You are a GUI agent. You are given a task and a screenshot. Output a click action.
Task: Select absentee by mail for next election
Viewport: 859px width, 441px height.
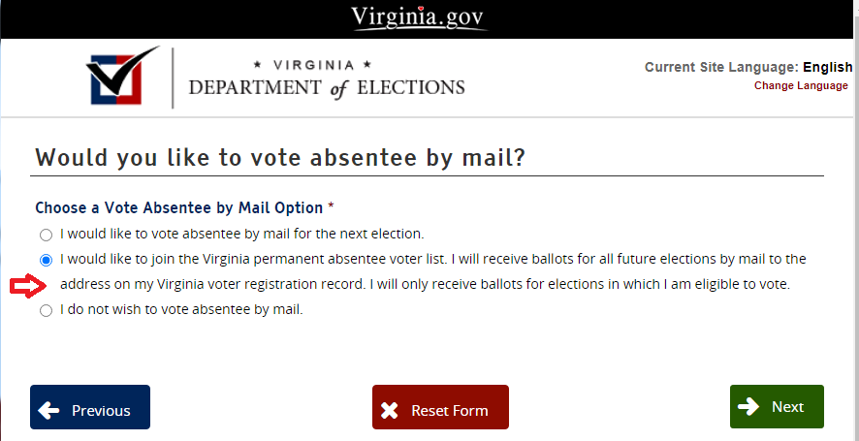pos(46,235)
